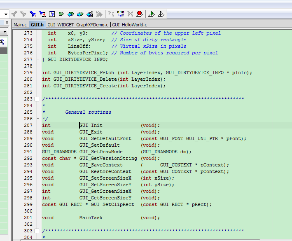The image size is (292, 241).
Task: Click the grayed Navigate Forward icon
Action: (x=99, y=14)
